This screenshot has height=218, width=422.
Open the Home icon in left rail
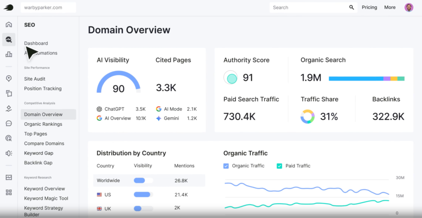[9, 24]
